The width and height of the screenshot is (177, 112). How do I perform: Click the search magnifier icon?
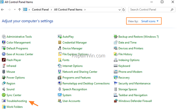pyautogui.click(x=172, y=10)
